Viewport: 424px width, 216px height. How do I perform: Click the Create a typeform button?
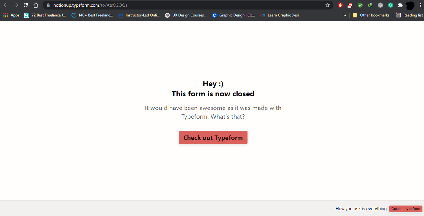pyautogui.click(x=406, y=209)
